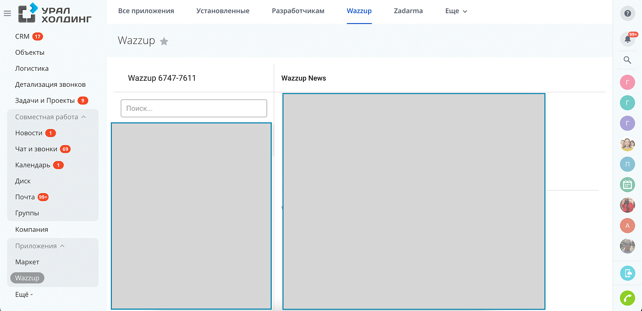Open the help question mark icon
Screen dimensions: 642x311
[627, 13]
